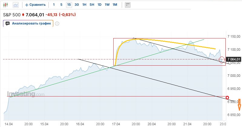Select the 5 minute interval
This screenshot has width=242, height=127.
click(61, 5)
